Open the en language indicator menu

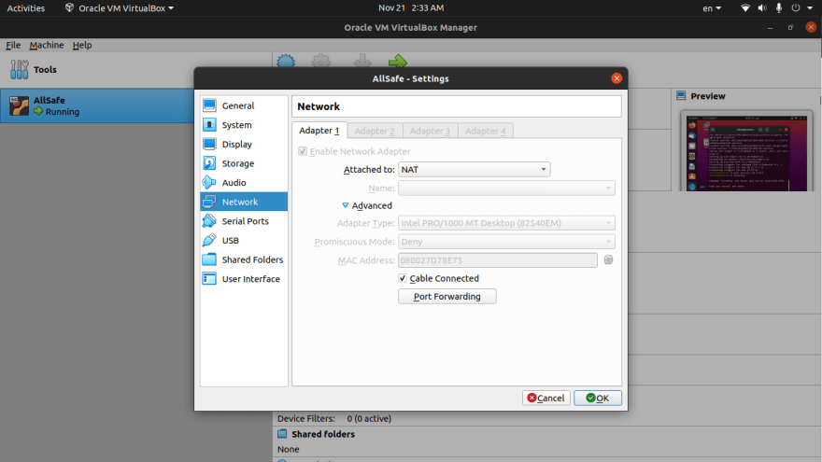712,7
